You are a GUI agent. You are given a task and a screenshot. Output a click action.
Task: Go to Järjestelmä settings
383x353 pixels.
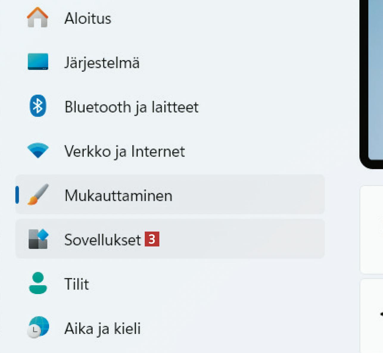[102, 63]
